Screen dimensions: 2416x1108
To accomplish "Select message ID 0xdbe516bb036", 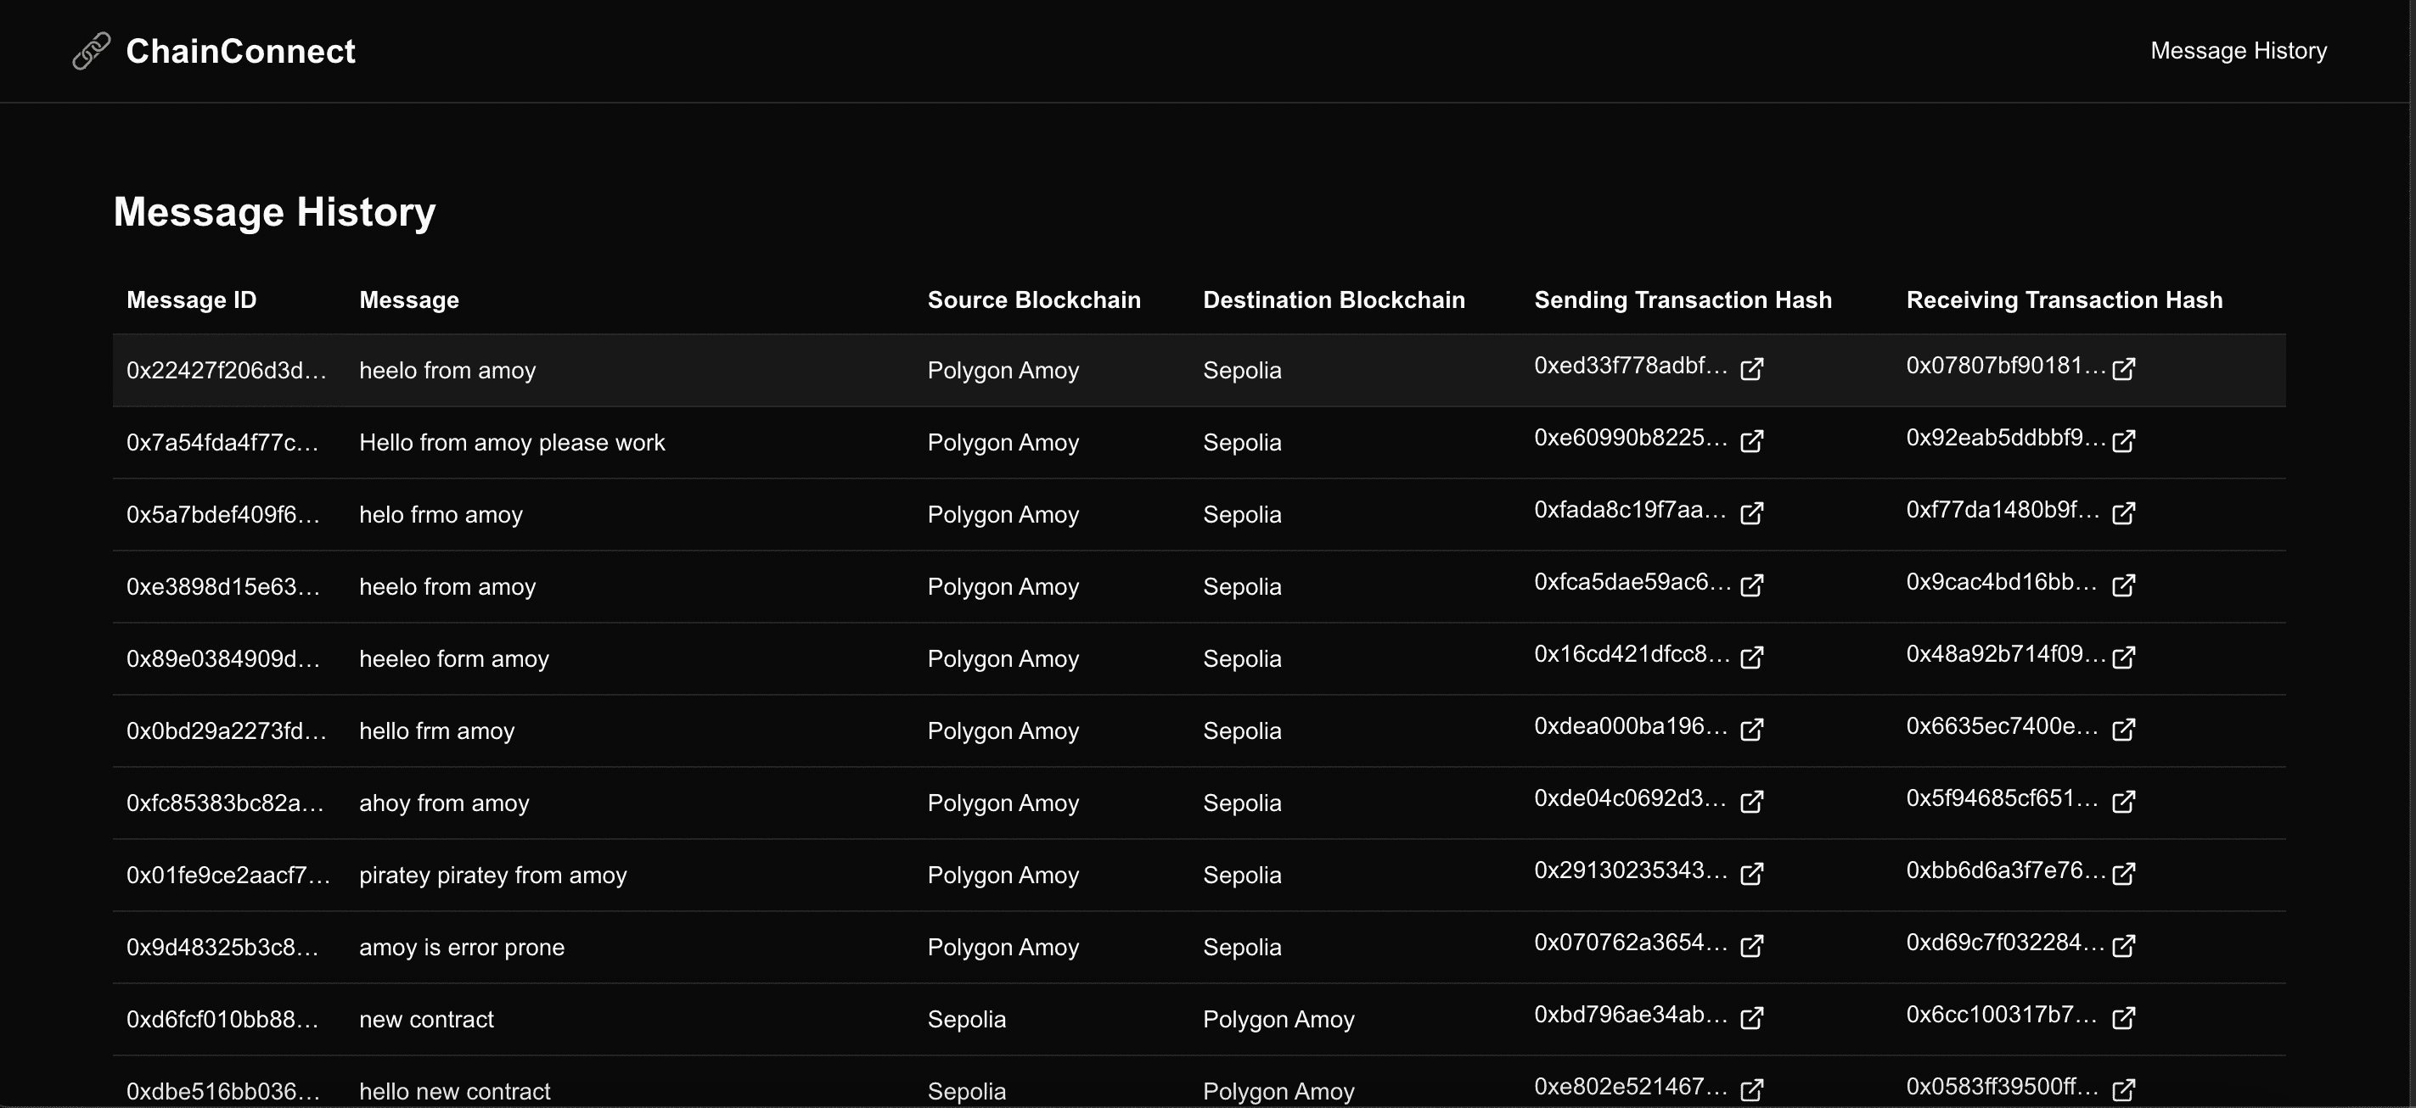I will (223, 1092).
